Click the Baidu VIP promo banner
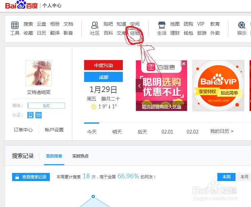 tap(218, 86)
